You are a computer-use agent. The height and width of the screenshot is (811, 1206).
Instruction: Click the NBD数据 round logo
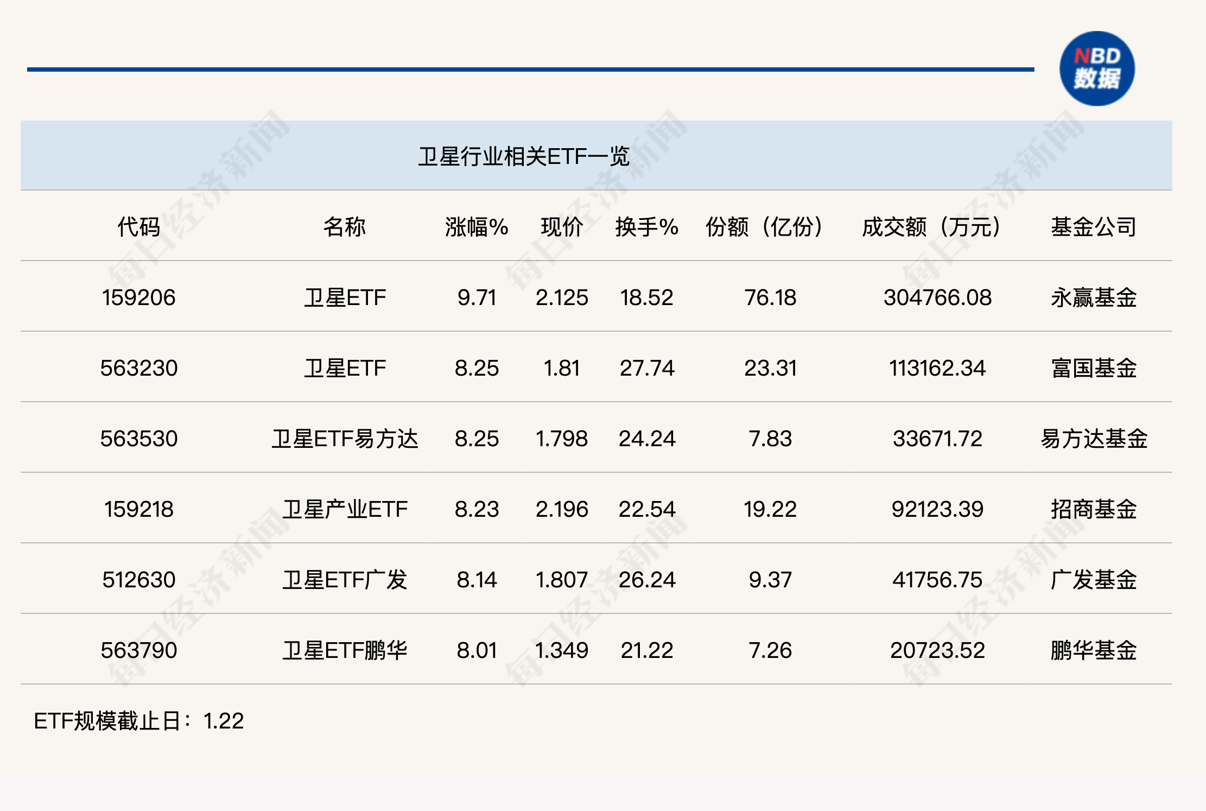pyautogui.click(x=1097, y=69)
